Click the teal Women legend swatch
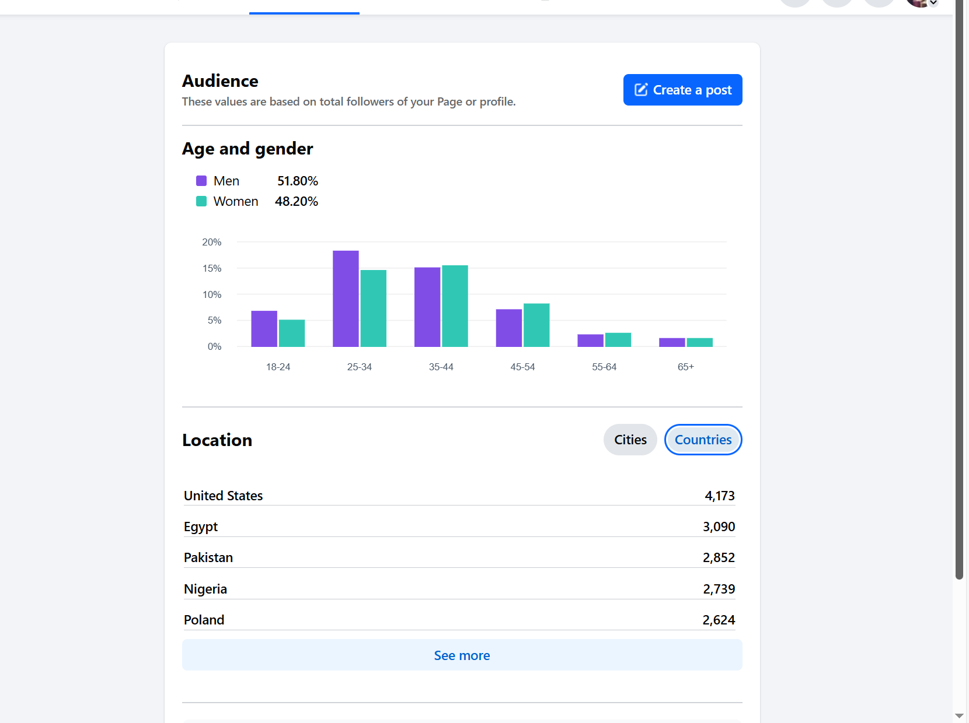This screenshot has height=723, width=969. point(201,201)
